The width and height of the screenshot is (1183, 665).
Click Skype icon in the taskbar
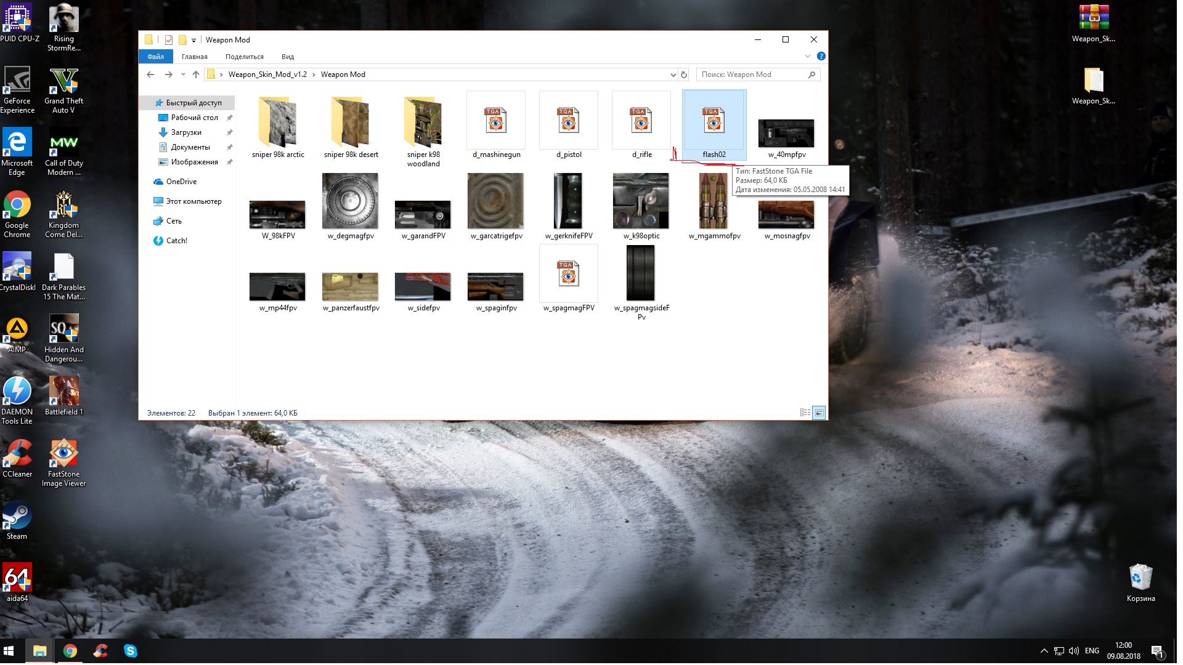[131, 651]
